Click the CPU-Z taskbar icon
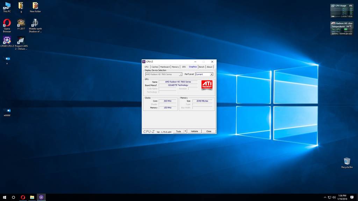Screen dimensions: 358x201 pyautogui.click(x=41, y=197)
